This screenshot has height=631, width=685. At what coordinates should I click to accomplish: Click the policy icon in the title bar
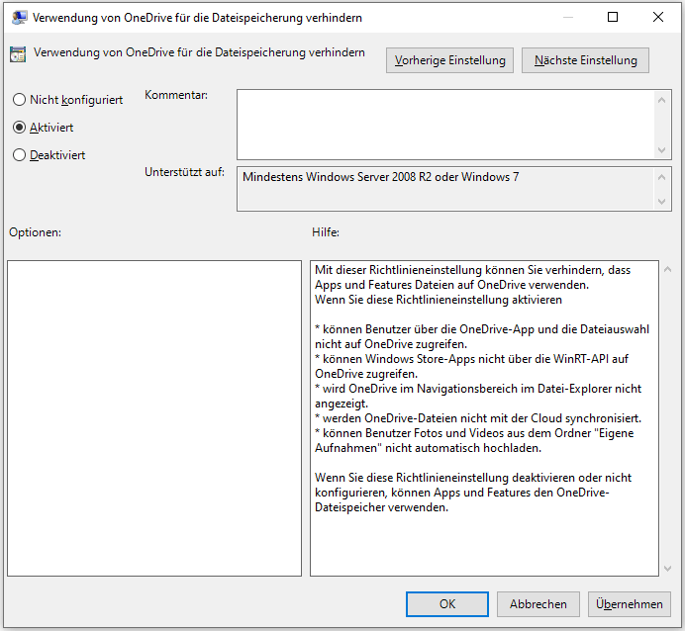click(x=19, y=18)
